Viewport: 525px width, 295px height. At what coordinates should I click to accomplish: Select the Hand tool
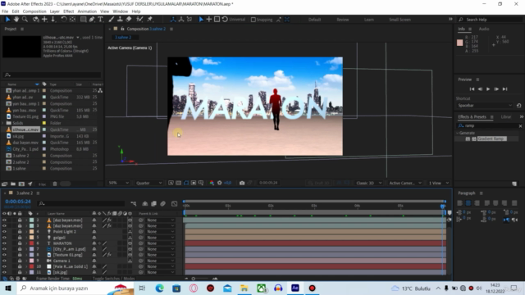click(x=16, y=20)
